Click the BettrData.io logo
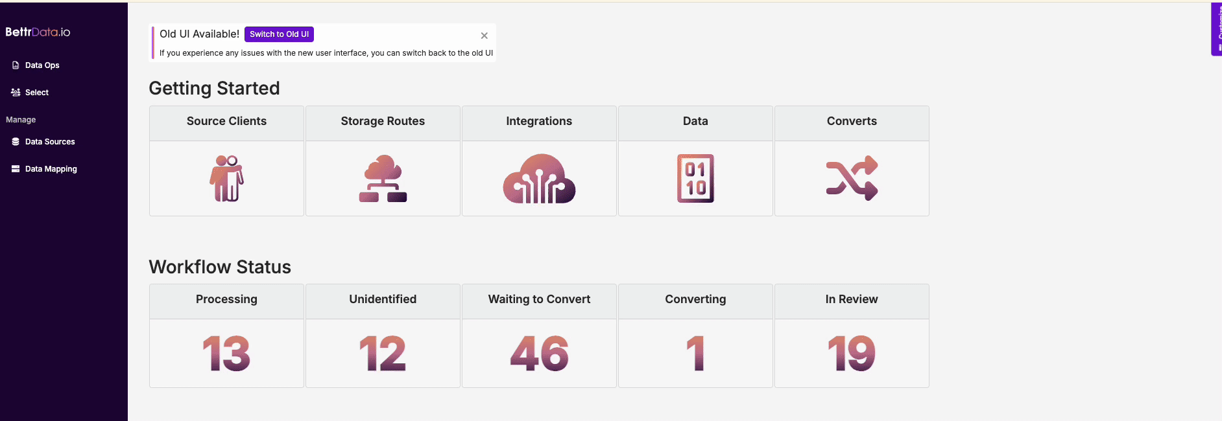 click(38, 32)
